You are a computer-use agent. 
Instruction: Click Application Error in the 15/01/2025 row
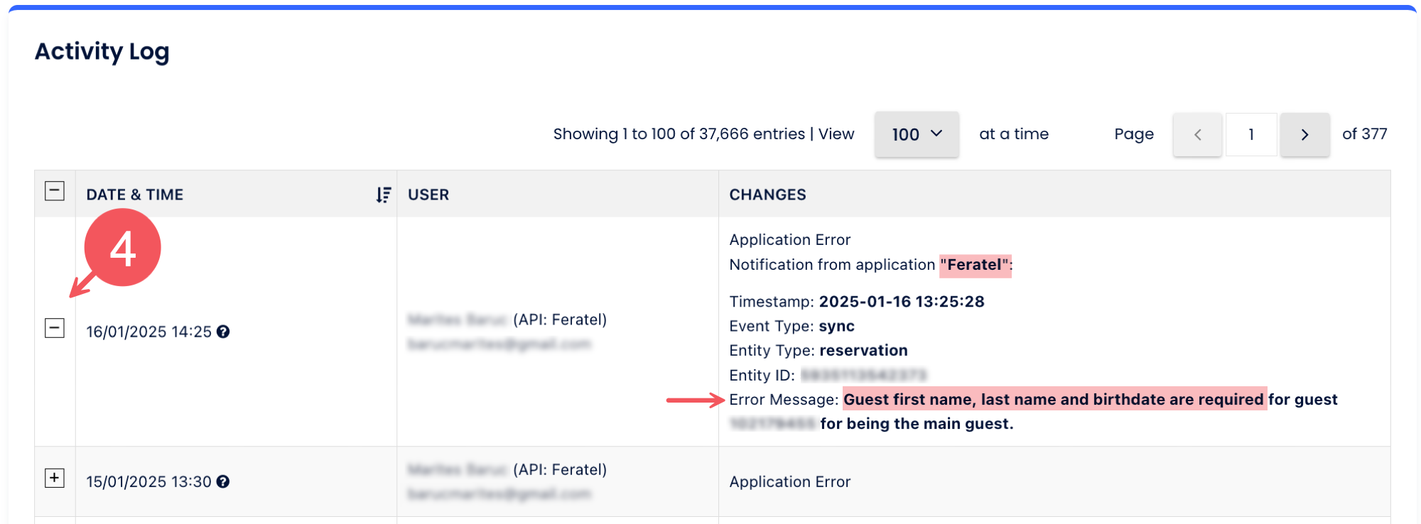(x=789, y=481)
